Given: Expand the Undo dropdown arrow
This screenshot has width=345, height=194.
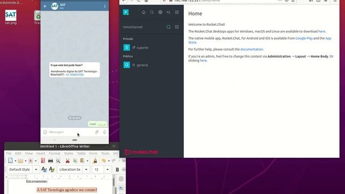Looking at the screenshot, I should [x=109, y=161].
